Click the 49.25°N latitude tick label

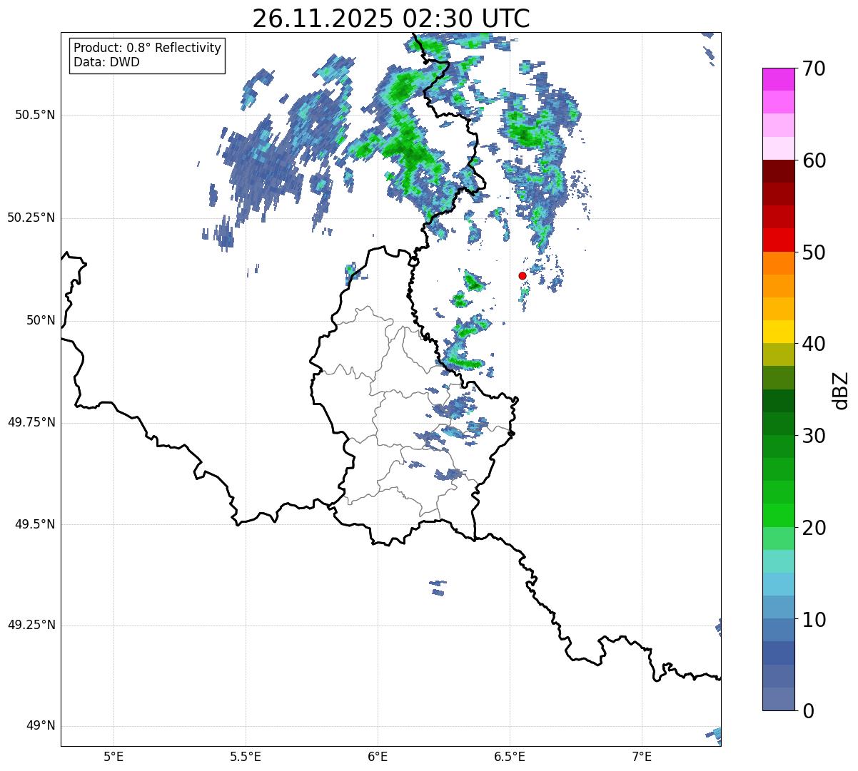click(31, 626)
